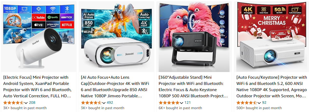Click the Jimveo projector star rating icons
This screenshot has width=309, height=112.
91,102
